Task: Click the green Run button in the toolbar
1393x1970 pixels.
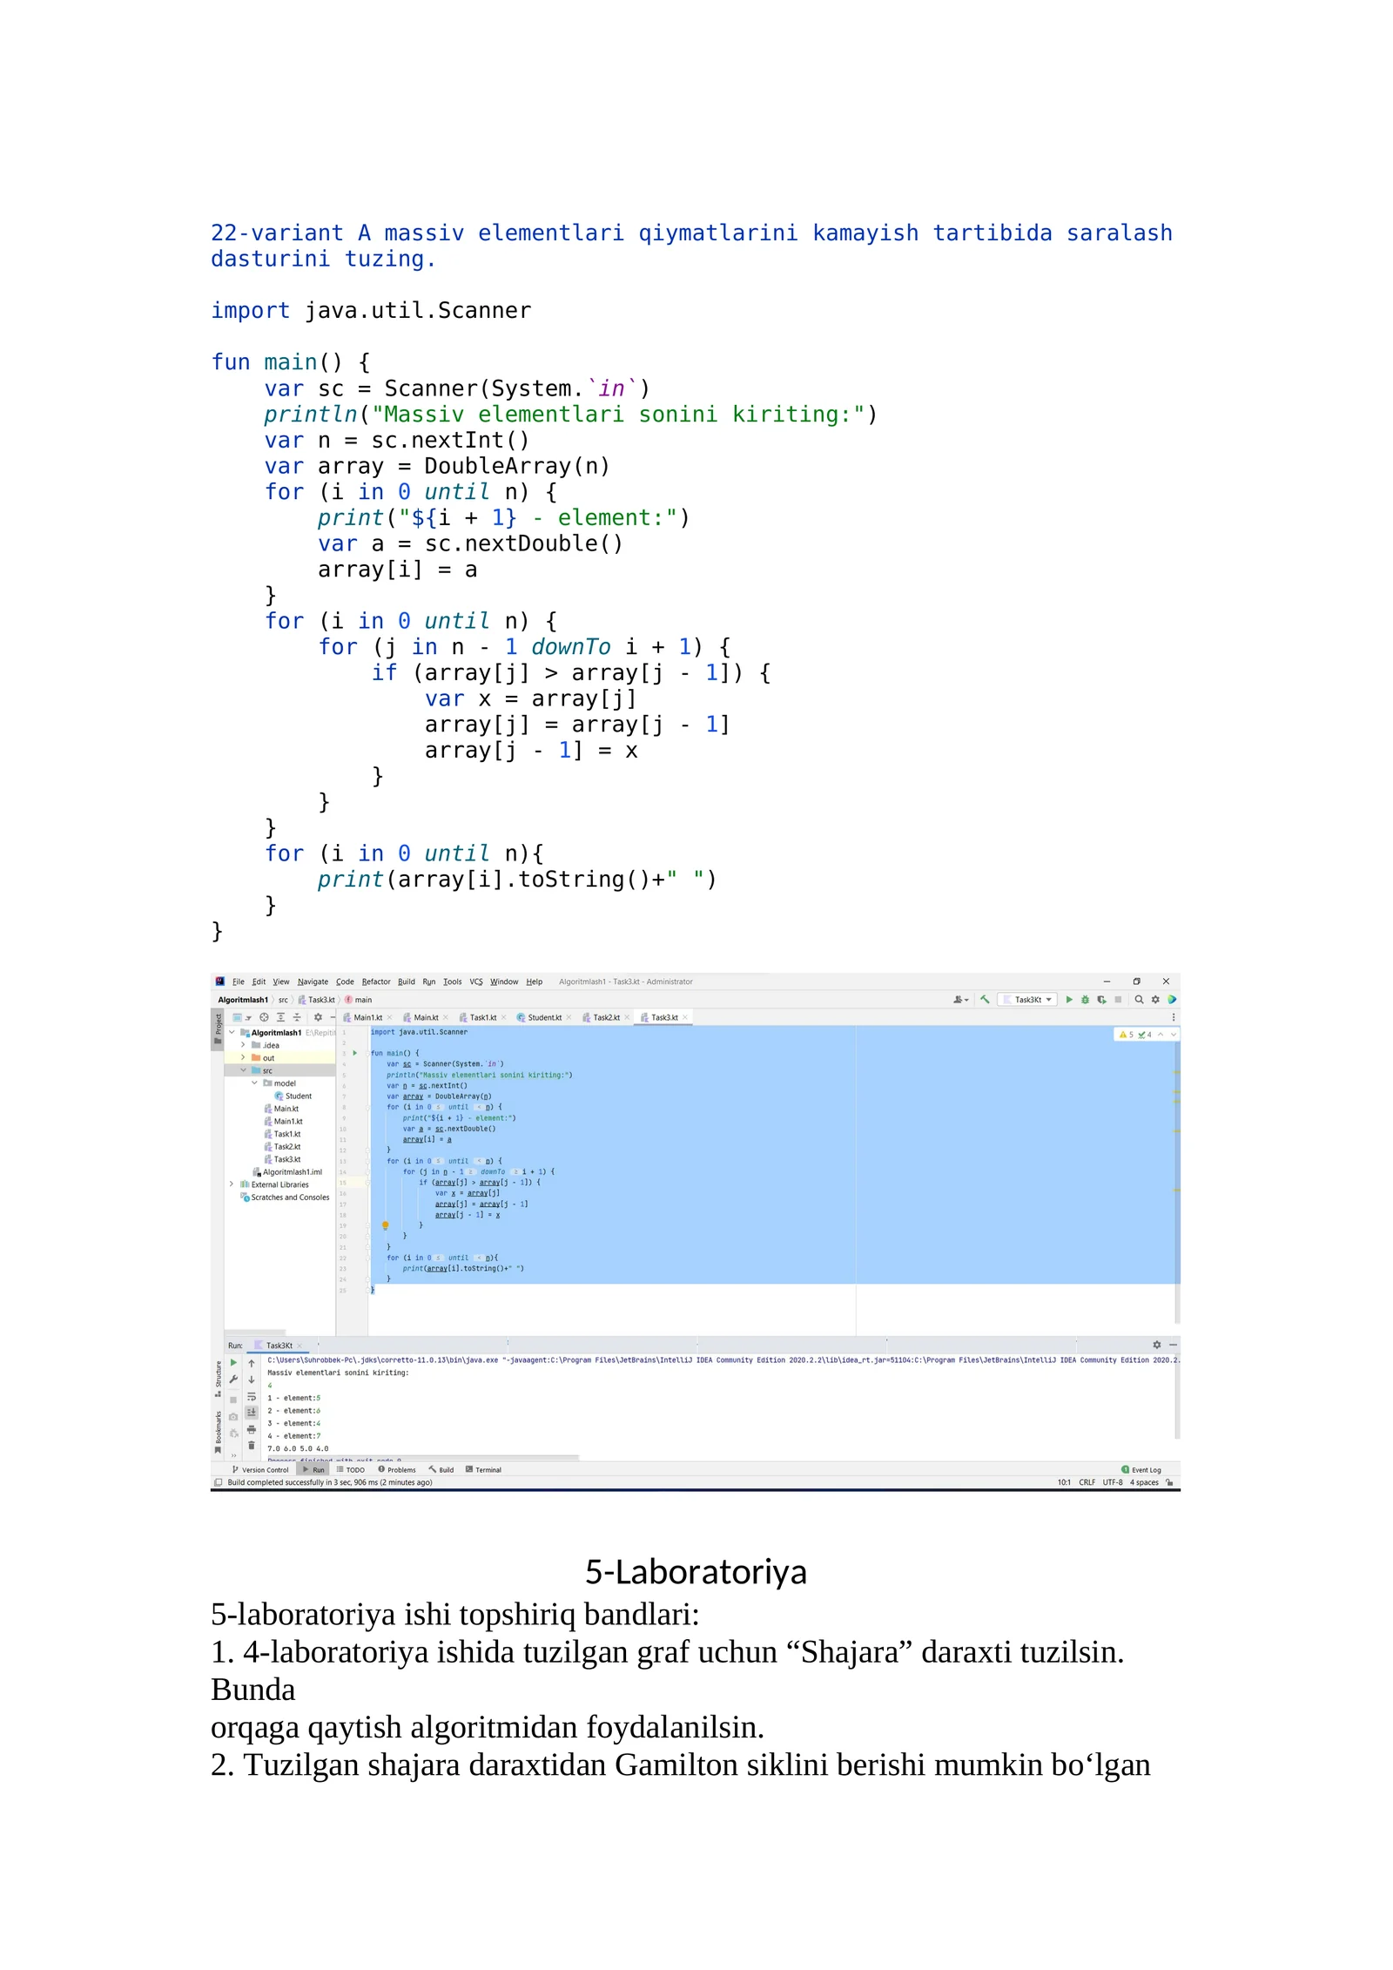Action: (x=1068, y=1000)
